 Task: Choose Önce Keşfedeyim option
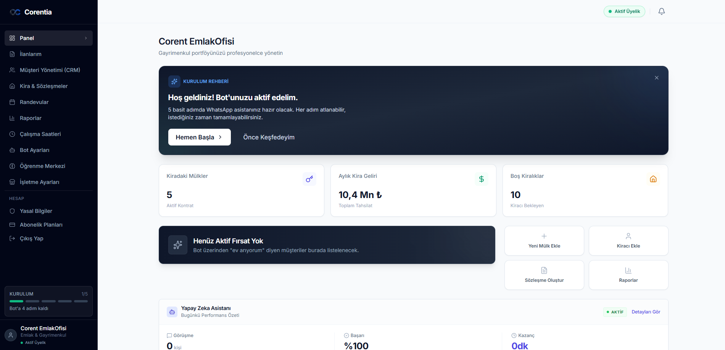click(x=269, y=137)
